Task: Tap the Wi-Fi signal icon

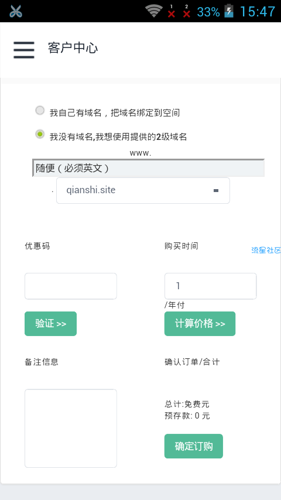Action: pos(154,11)
